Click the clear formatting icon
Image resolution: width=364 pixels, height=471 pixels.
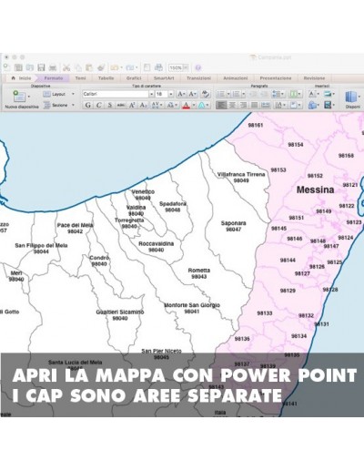coord(205,94)
